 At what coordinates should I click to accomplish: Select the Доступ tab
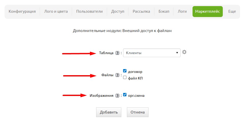pos(118,11)
